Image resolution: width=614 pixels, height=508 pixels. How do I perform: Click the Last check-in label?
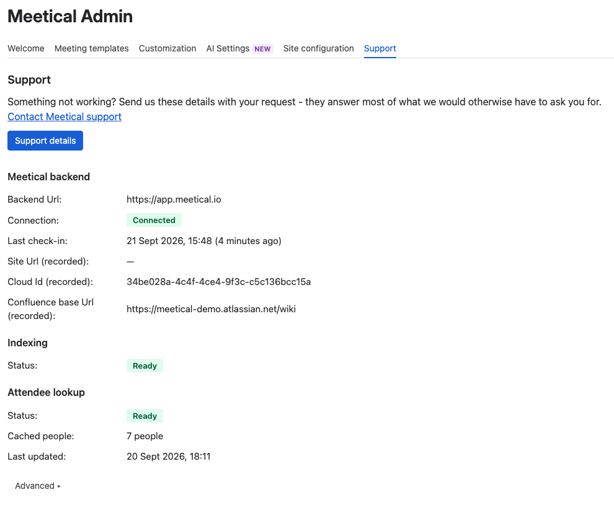(37, 241)
